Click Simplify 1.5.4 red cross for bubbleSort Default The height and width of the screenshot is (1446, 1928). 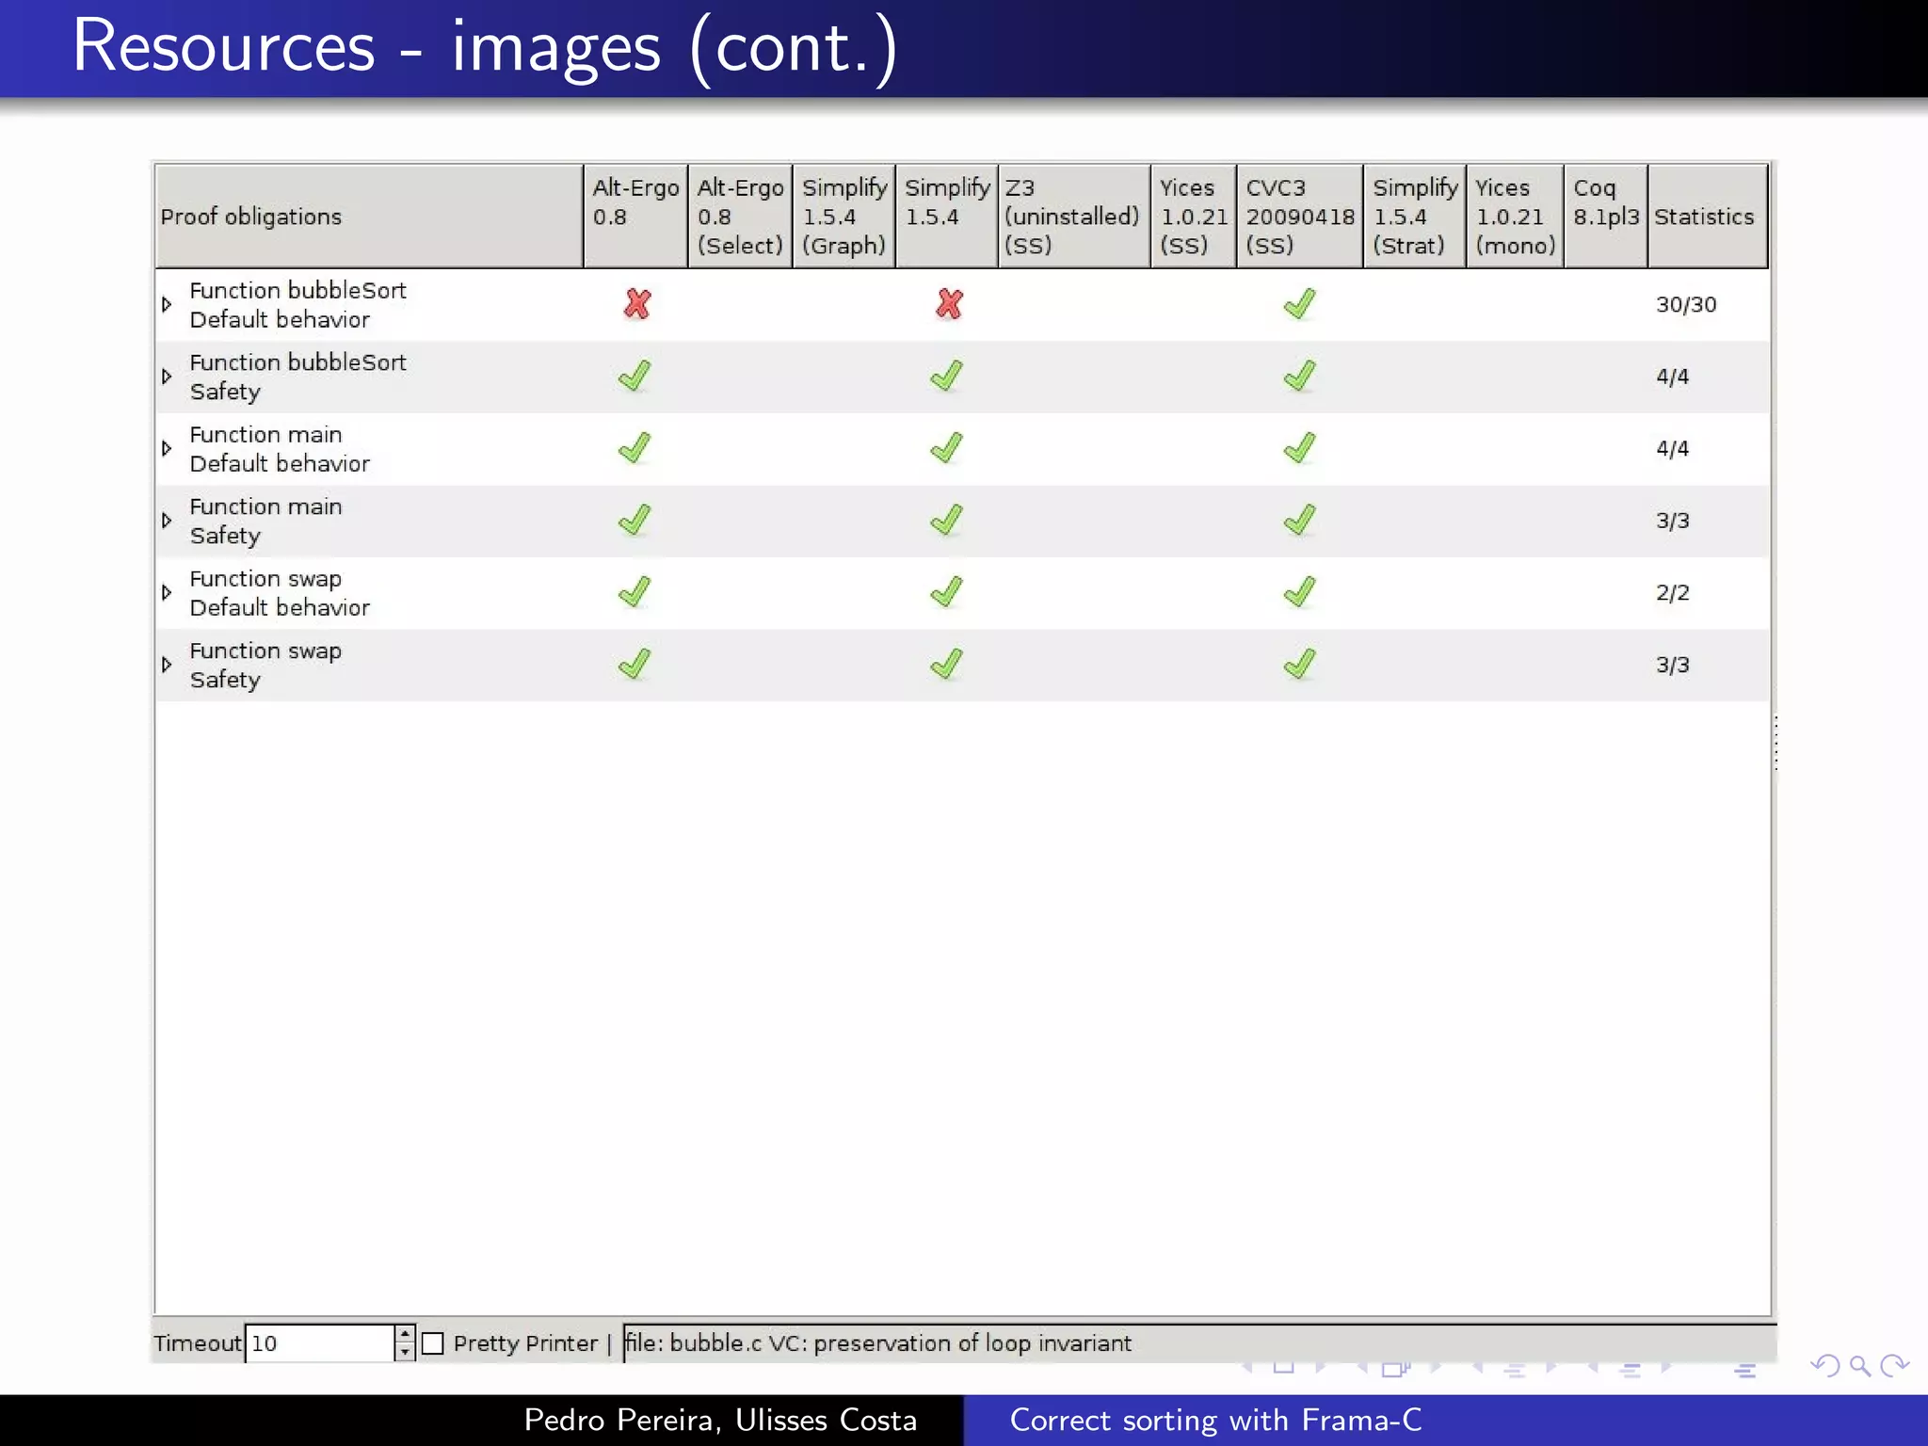click(x=949, y=304)
